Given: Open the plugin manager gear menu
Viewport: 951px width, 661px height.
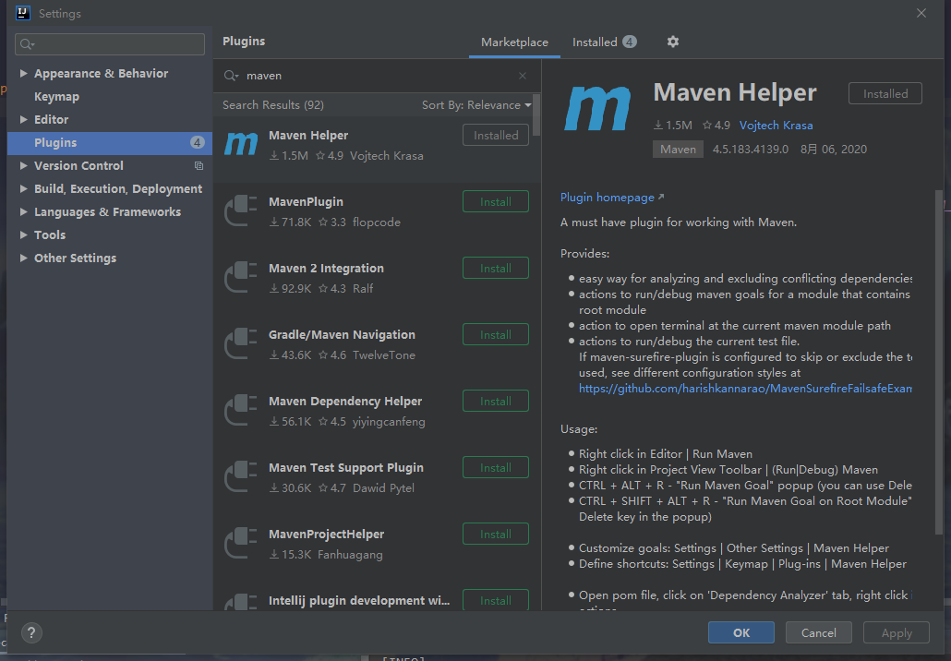Looking at the screenshot, I should 672,42.
